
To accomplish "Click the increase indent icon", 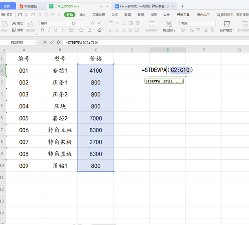I will 138,23.
